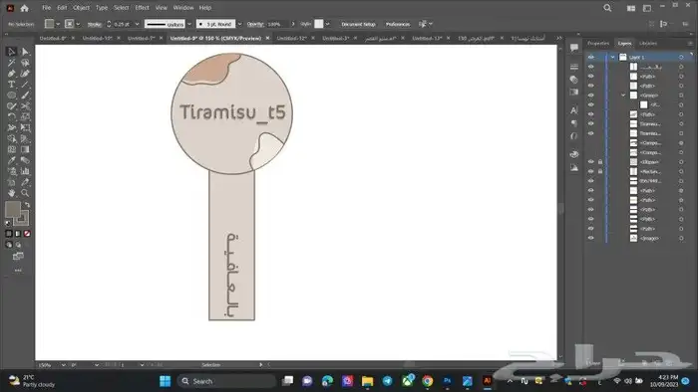This screenshot has width=698, height=392.
Task: Collapse the Group sublayer arrow
Action: click(x=623, y=95)
